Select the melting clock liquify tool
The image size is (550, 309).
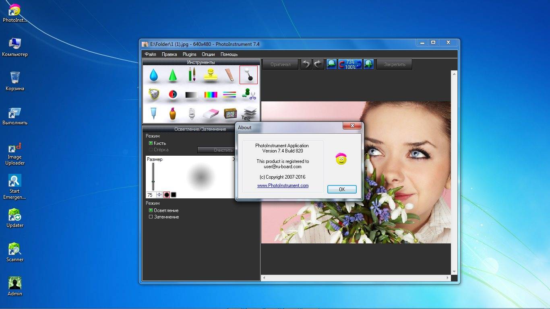(x=153, y=95)
